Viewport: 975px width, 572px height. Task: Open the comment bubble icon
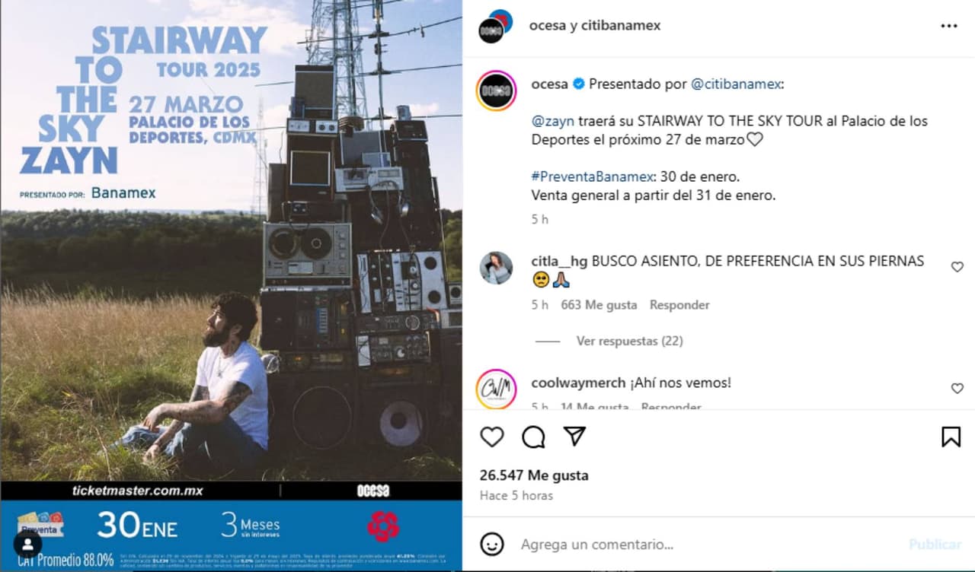pos(533,437)
